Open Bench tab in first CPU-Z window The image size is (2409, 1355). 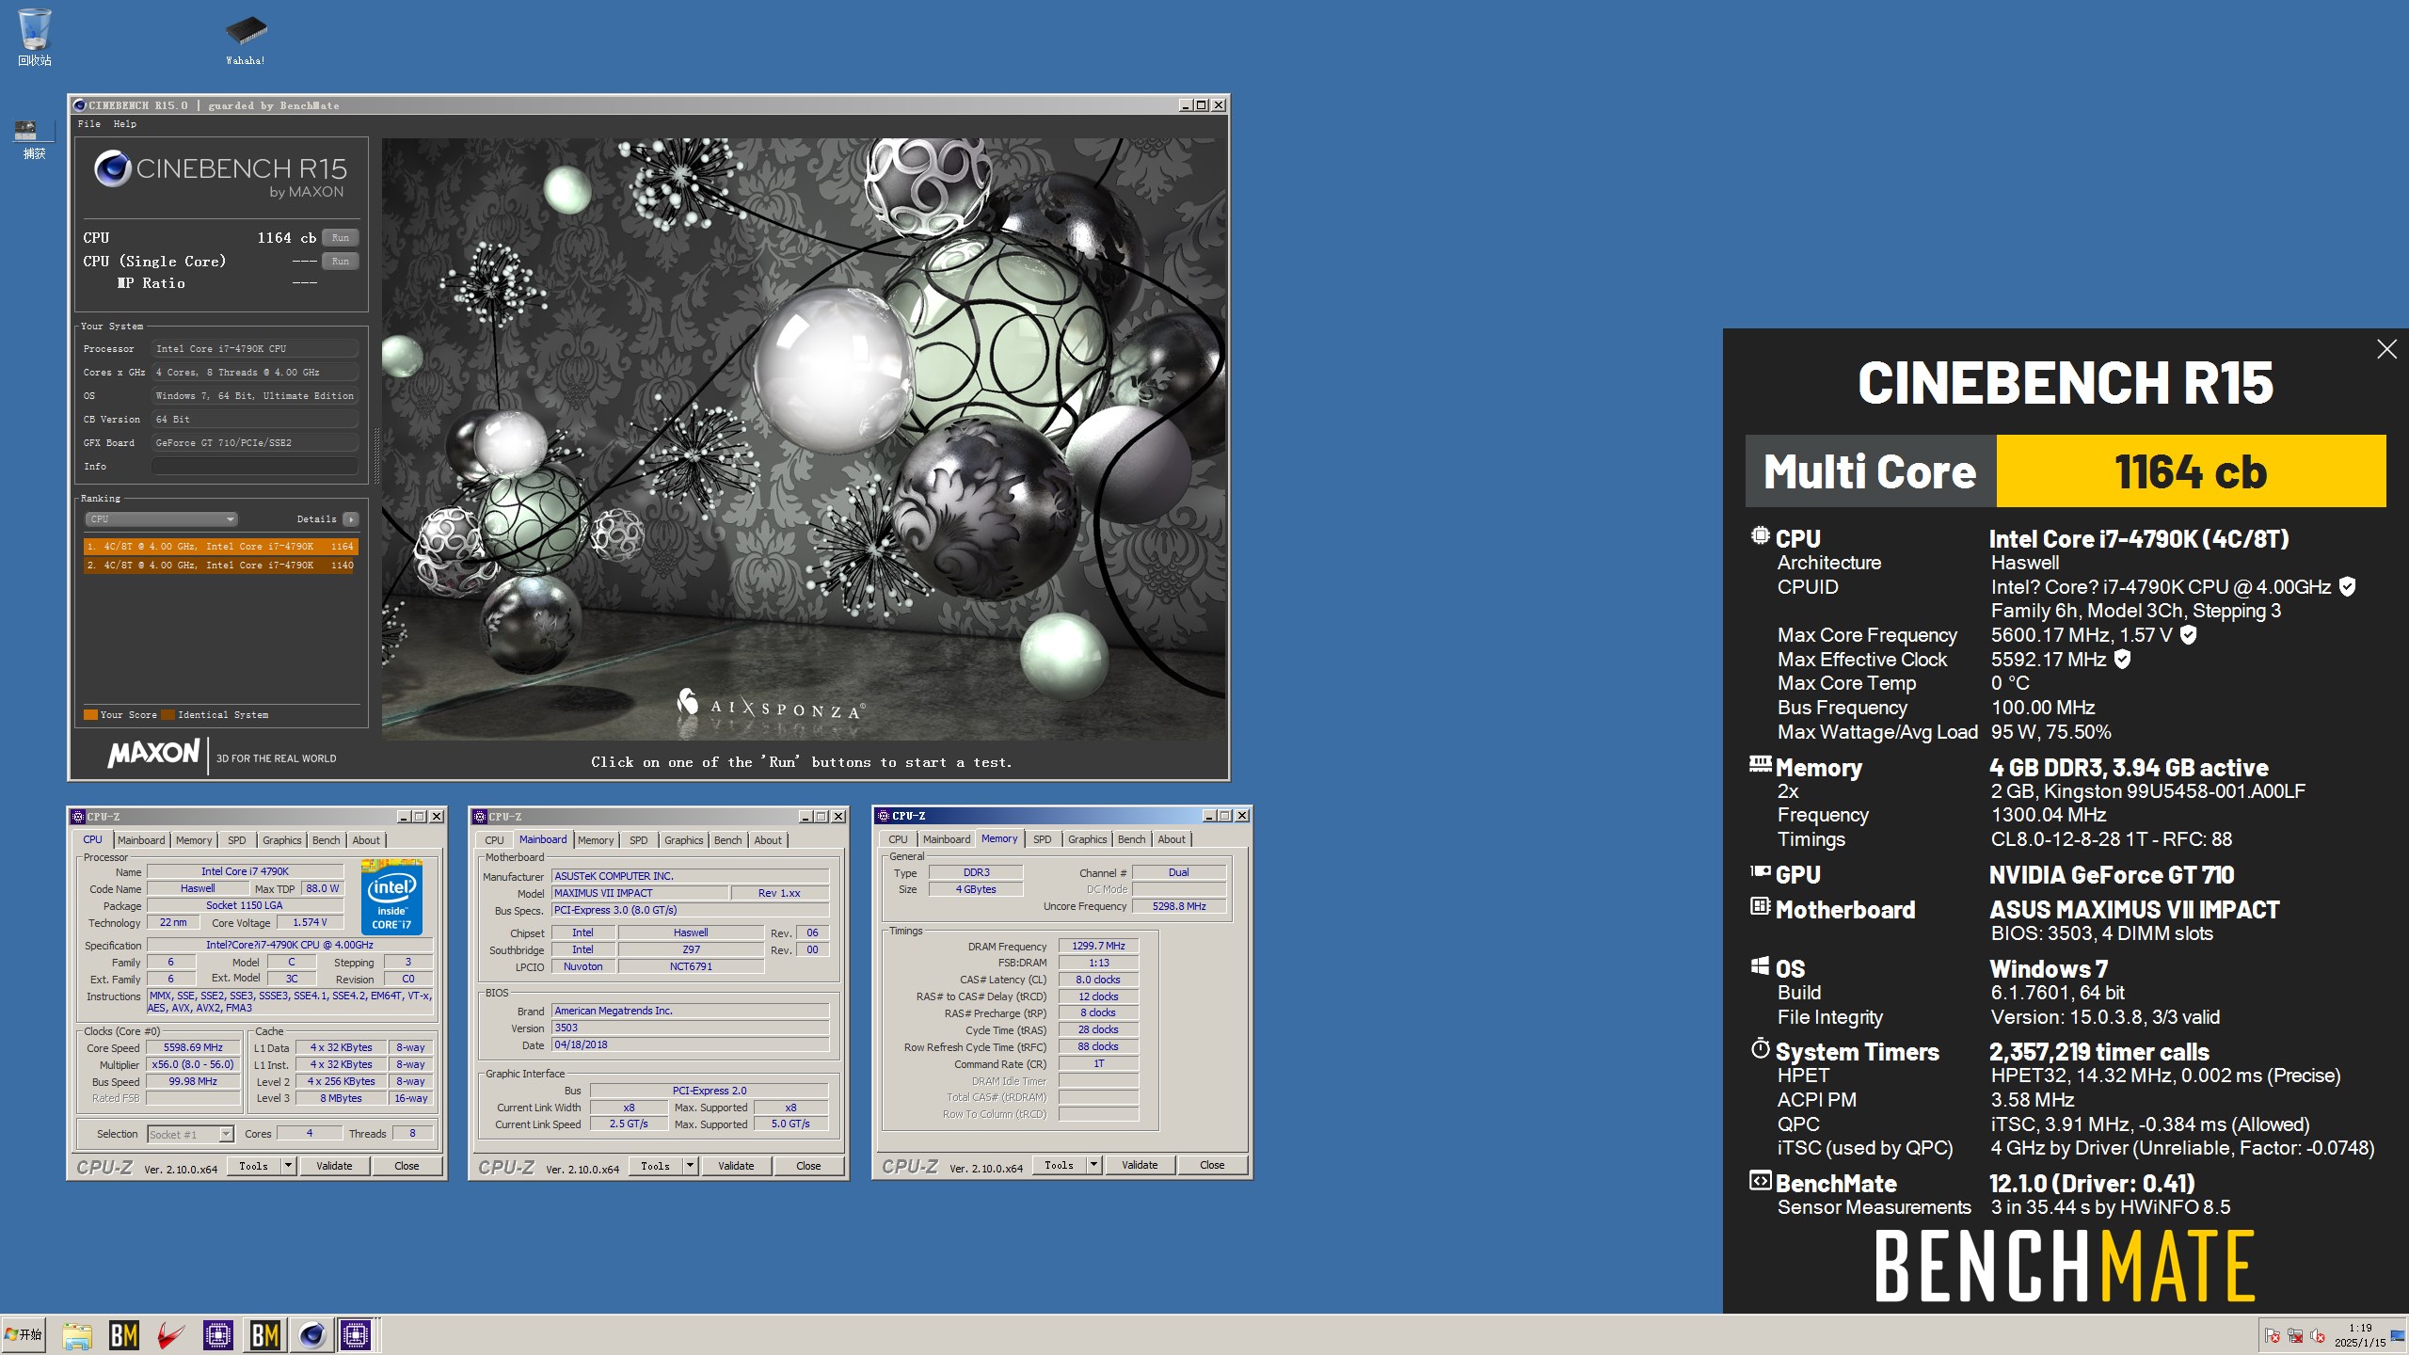click(327, 840)
